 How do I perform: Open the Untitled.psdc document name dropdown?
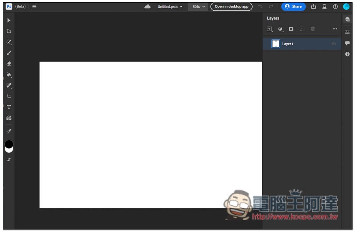coord(170,7)
